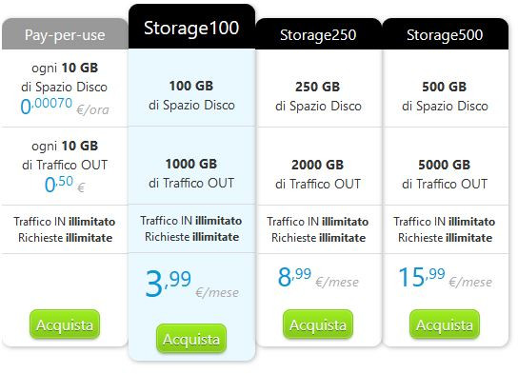Buy the Storage250 plan with Acquista
The image size is (518, 374).
click(x=318, y=325)
